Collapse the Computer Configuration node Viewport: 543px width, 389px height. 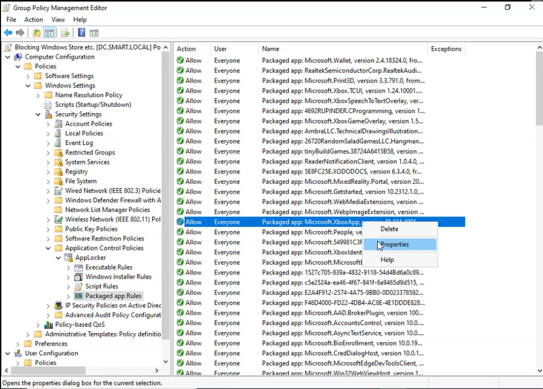point(8,57)
